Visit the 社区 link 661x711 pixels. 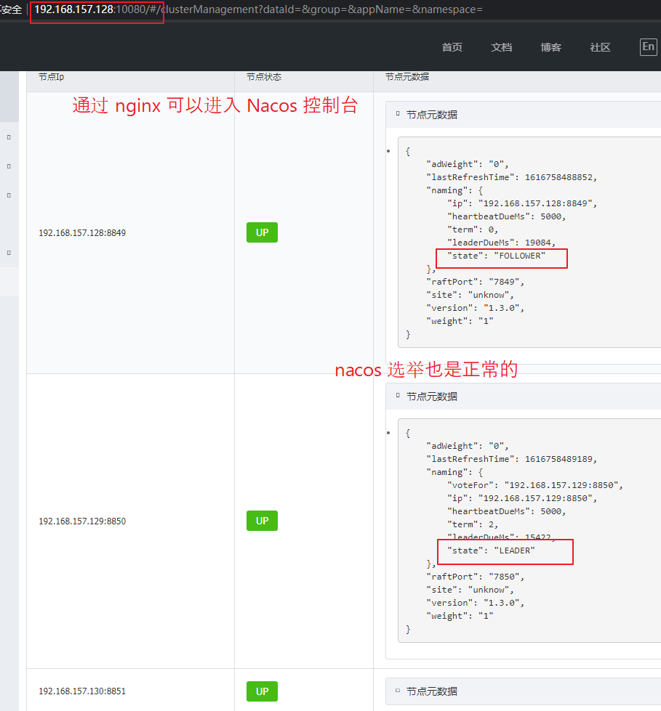click(600, 46)
